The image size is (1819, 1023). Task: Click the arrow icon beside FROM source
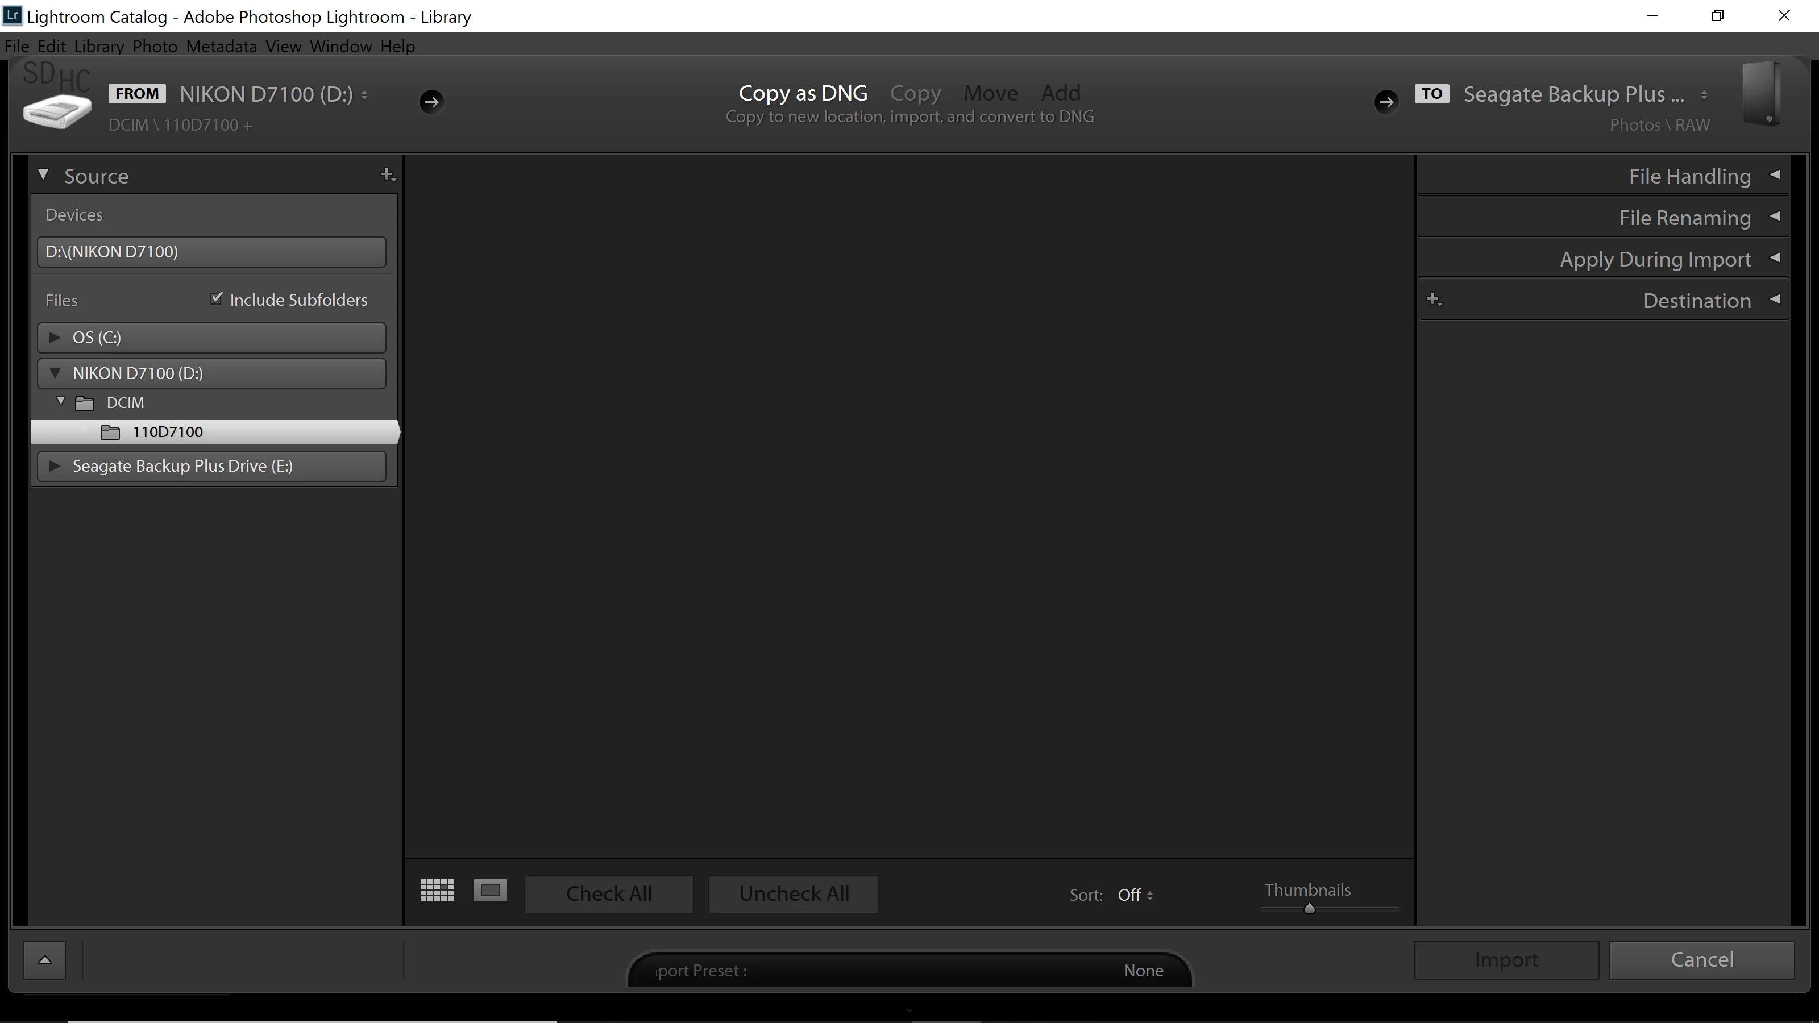point(431,102)
